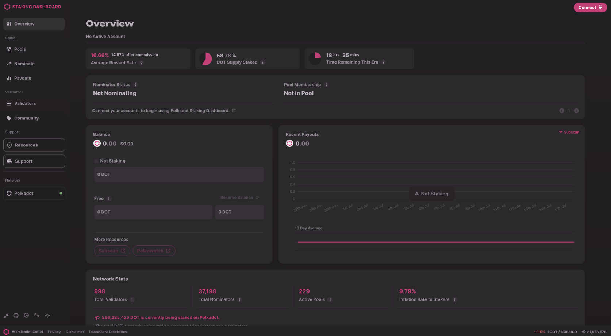Open the Payouts section

pos(34,78)
